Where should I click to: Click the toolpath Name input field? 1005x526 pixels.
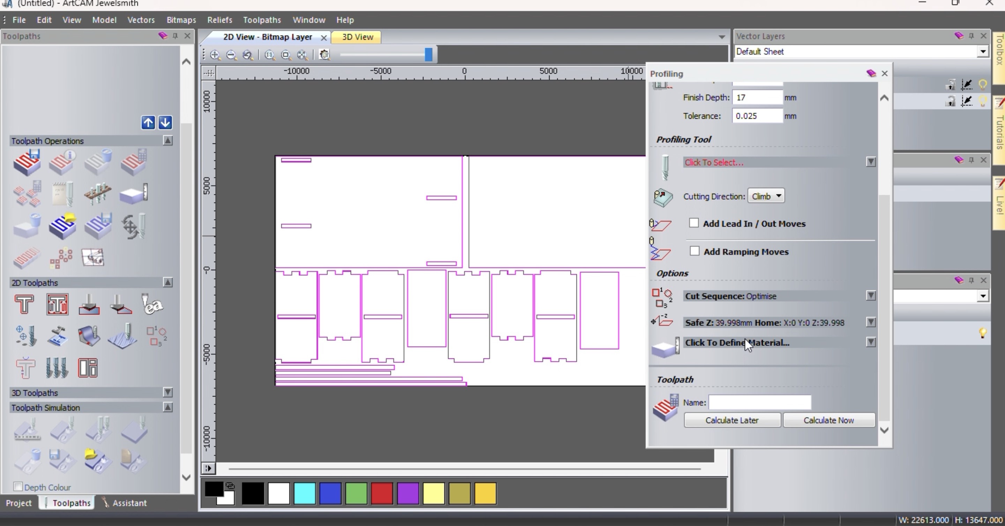pyautogui.click(x=760, y=402)
